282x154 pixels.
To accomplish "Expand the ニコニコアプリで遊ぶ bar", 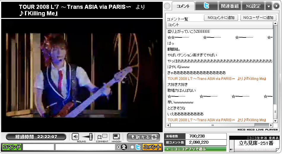I will pyautogui.click(x=195, y=149).
